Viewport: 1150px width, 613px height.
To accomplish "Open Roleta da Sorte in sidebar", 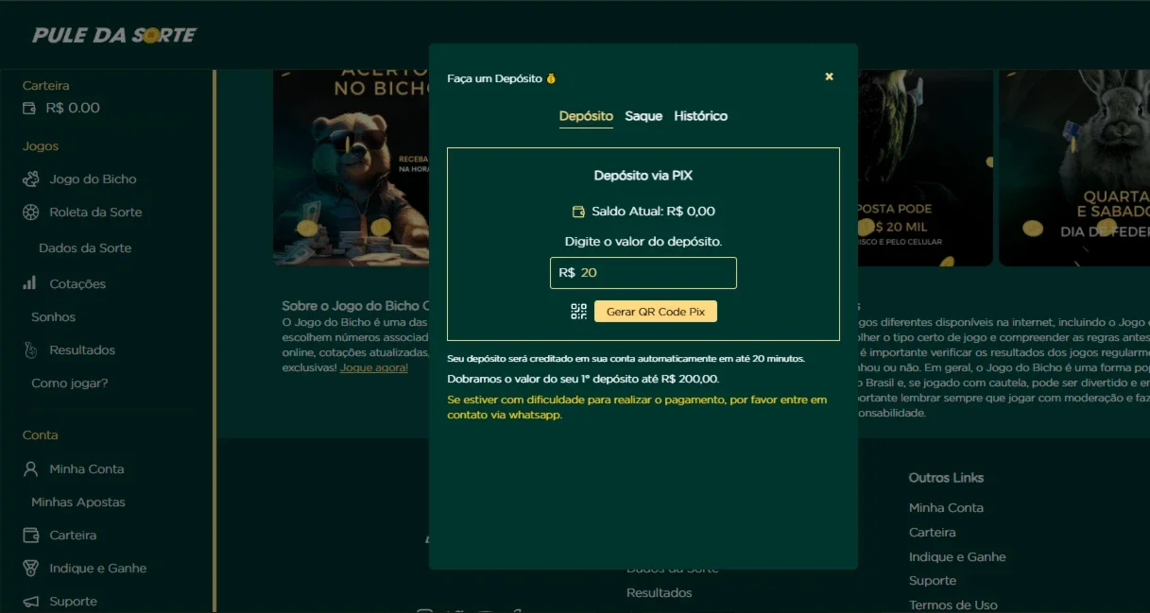I will (95, 212).
